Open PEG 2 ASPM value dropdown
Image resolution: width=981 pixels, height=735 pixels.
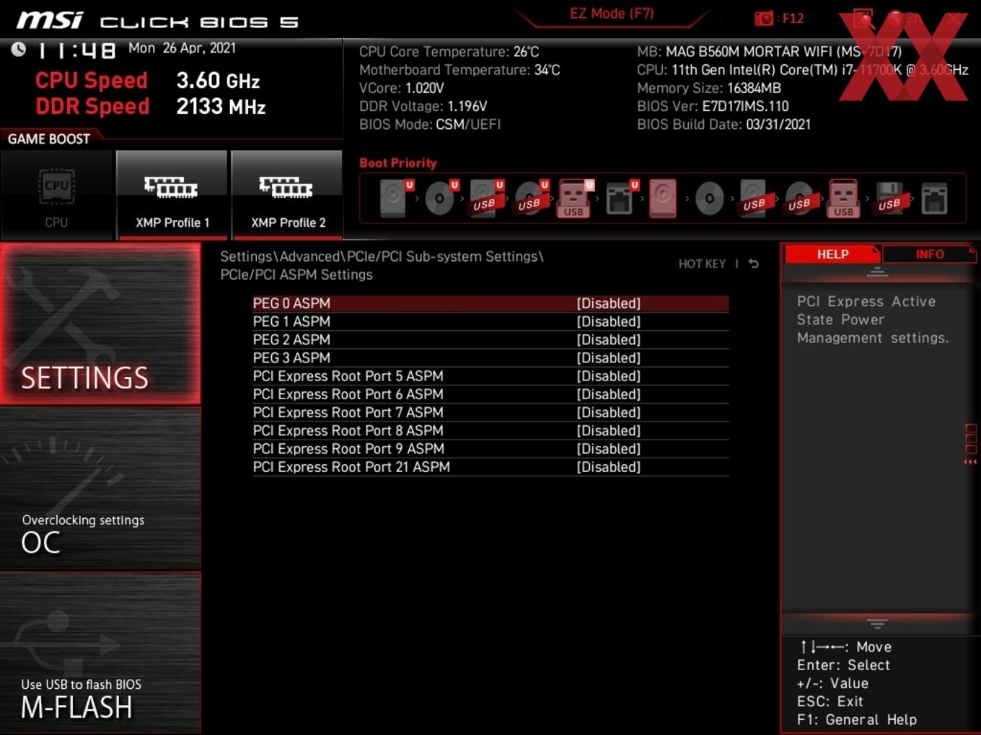coord(609,339)
